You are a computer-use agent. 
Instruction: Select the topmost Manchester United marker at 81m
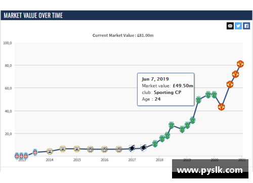click(240, 64)
